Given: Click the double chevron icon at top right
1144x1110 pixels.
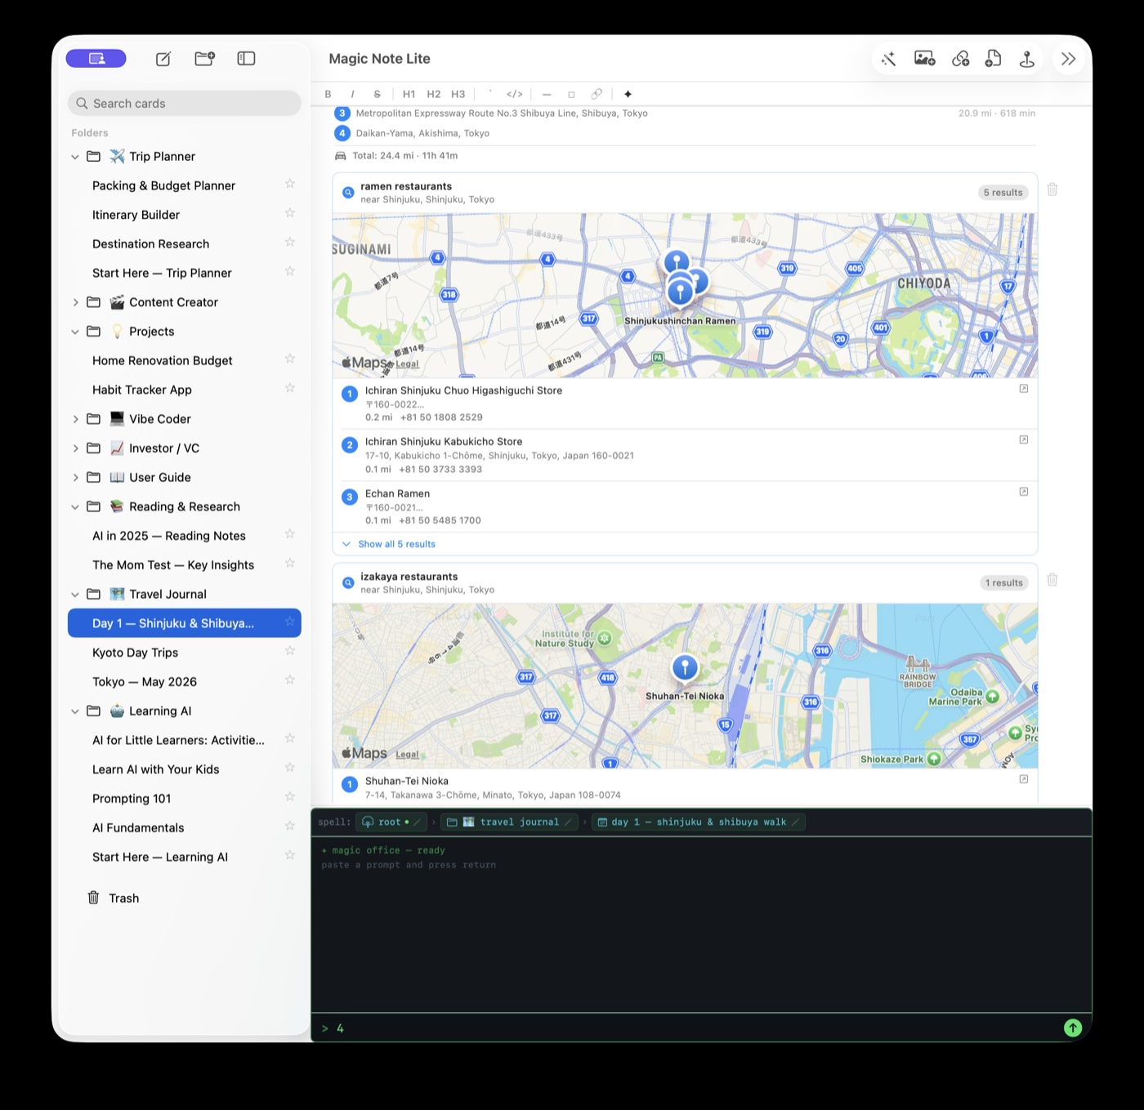Looking at the screenshot, I should tap(1068, 59).
